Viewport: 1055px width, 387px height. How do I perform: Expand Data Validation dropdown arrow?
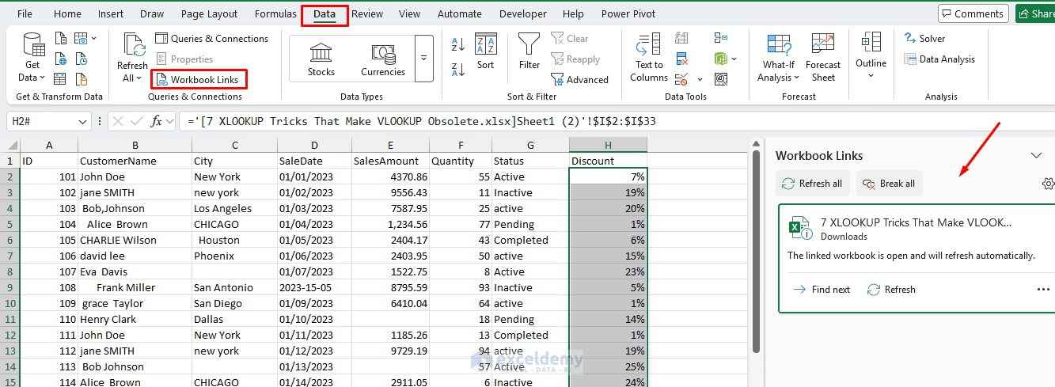(700, 79)
